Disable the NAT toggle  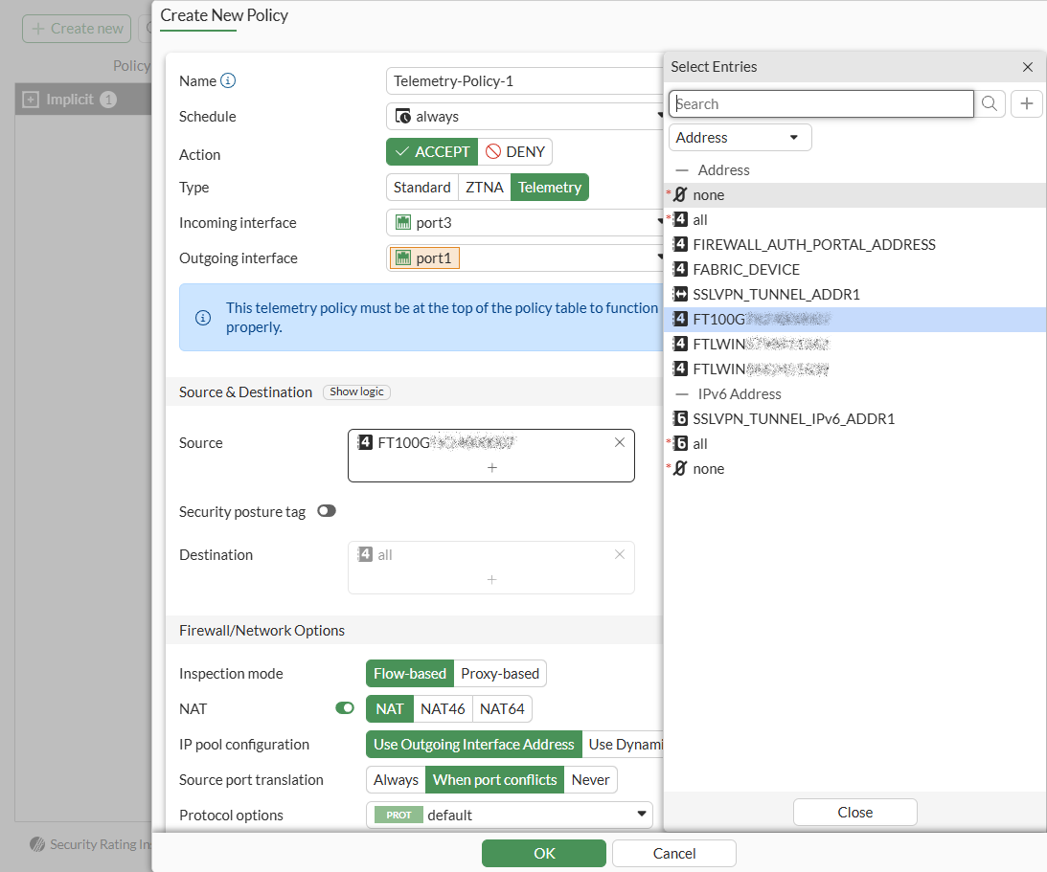click(x=344, y=707)
